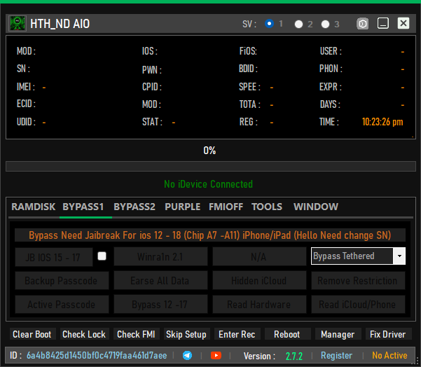421x367 pixels.
Task: Click the device ID hash text
Action: (97, 356)
